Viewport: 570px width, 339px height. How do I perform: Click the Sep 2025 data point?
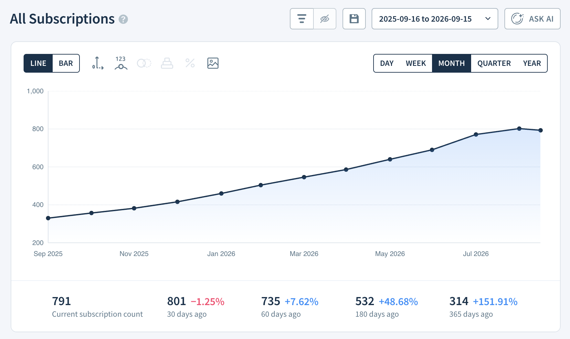pos(48,218)
